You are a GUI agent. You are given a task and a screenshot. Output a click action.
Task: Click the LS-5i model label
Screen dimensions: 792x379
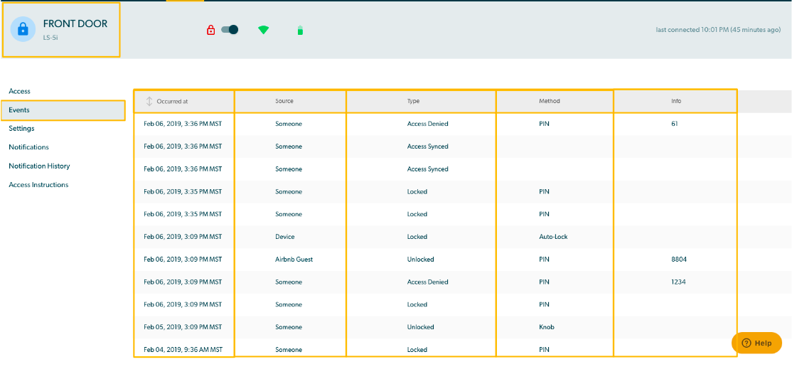click(x=50, y=38)
